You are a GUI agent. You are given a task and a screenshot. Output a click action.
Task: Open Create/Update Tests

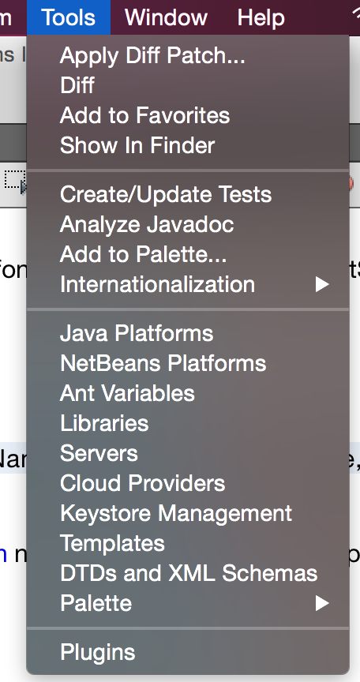point(188,194)
